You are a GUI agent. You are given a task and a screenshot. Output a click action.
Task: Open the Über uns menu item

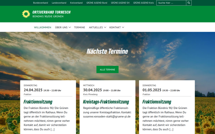click(x=61, y=28)
